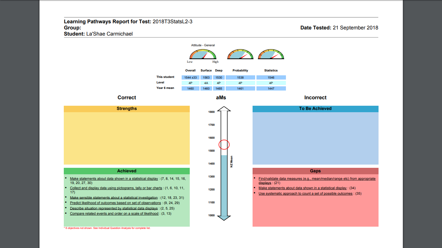
Task: Click the 1500 mark on aMs scale
Action: pyautogui.click(x=211, y=151)
